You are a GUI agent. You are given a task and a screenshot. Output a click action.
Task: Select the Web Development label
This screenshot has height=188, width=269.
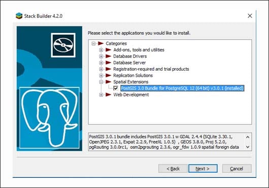[x=131, y=95]
